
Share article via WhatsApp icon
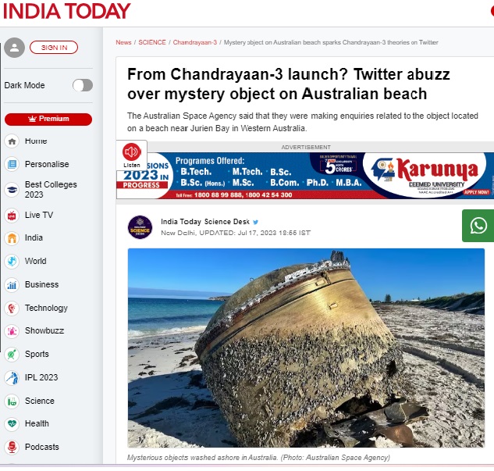tap(478, 226)
